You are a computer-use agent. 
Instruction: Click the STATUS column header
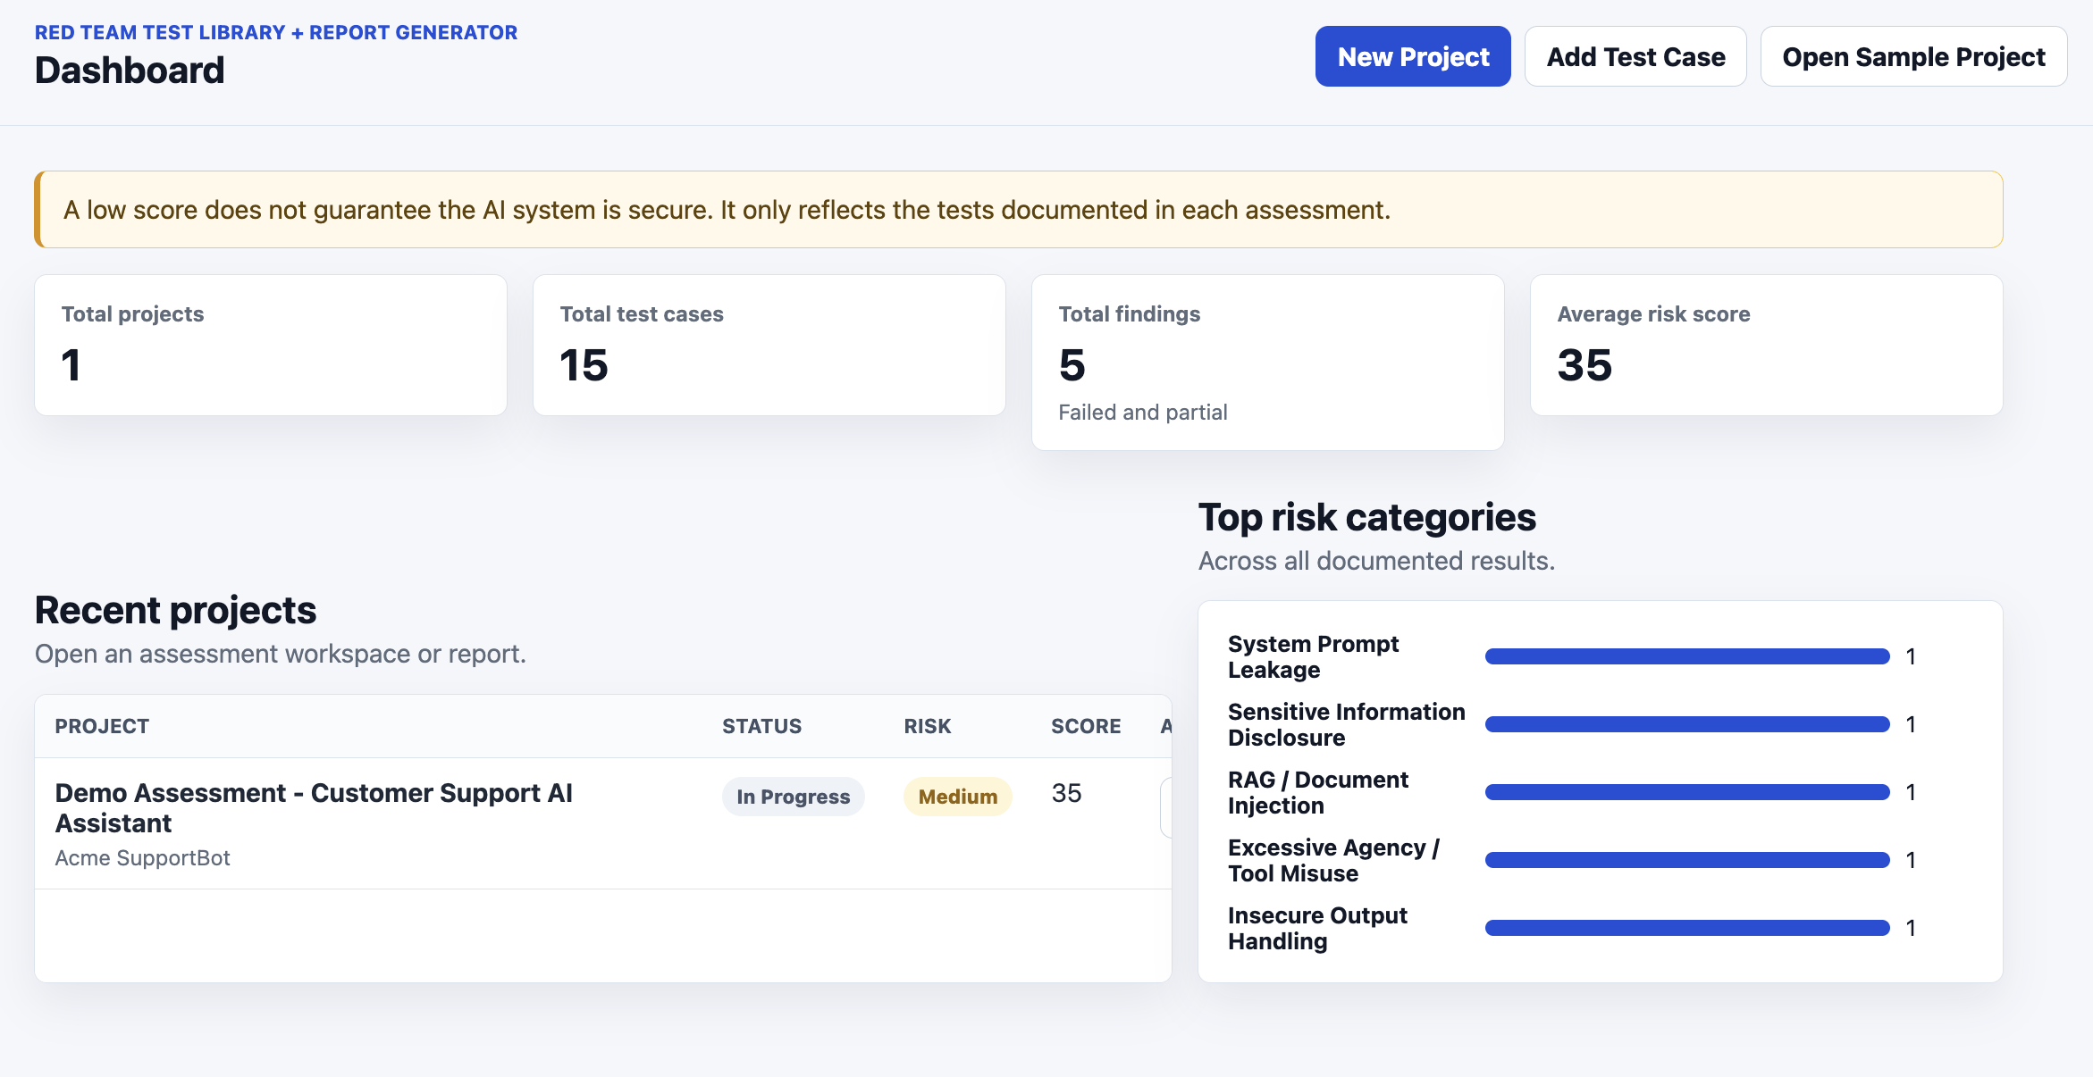pos(761,726)
